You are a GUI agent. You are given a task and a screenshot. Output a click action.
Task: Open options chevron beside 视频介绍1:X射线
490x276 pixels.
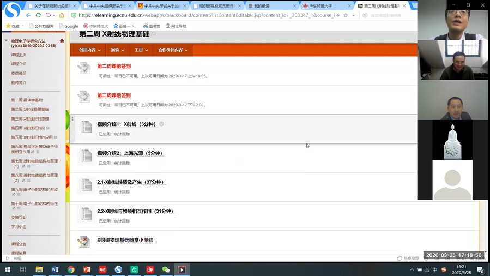(x=161, y=124)
